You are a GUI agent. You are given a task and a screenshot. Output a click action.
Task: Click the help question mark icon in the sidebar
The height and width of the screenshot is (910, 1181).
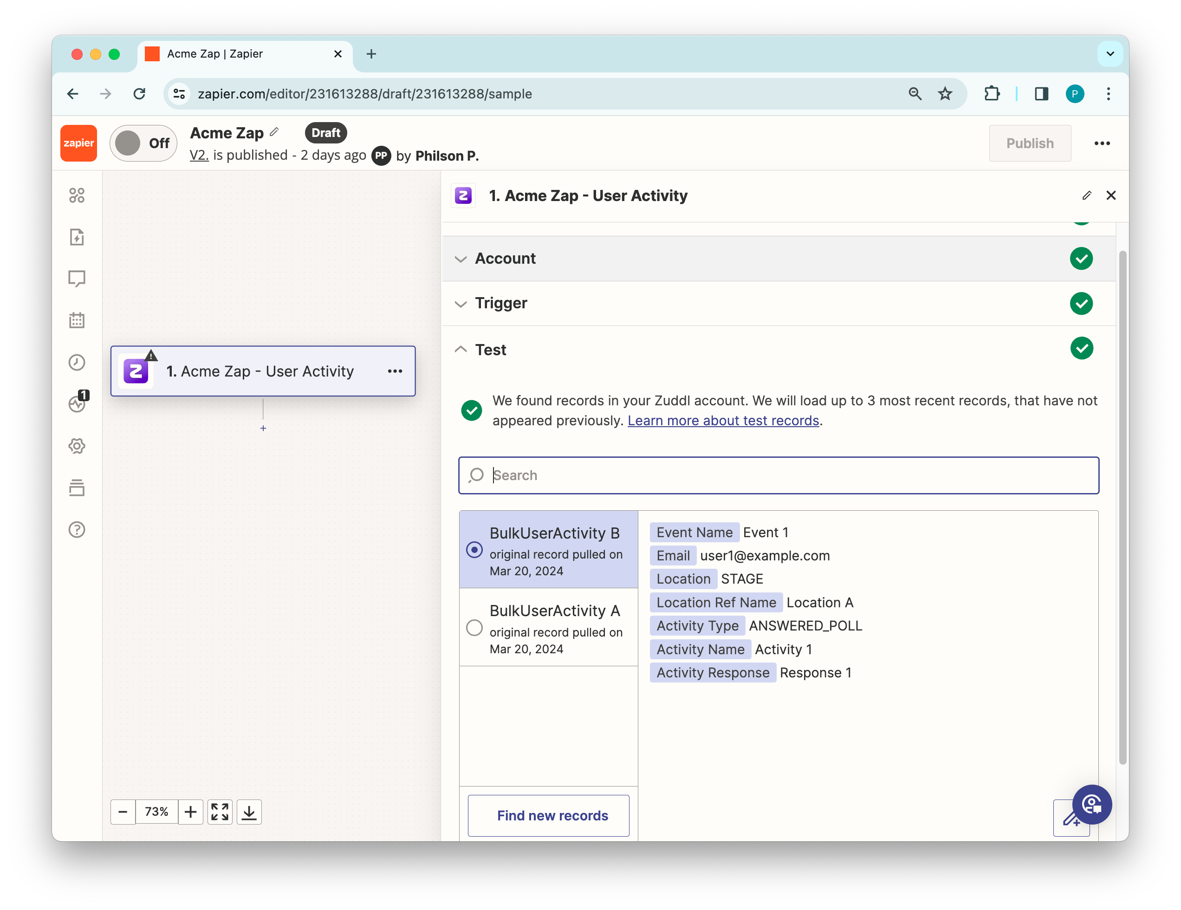point(77,529)
